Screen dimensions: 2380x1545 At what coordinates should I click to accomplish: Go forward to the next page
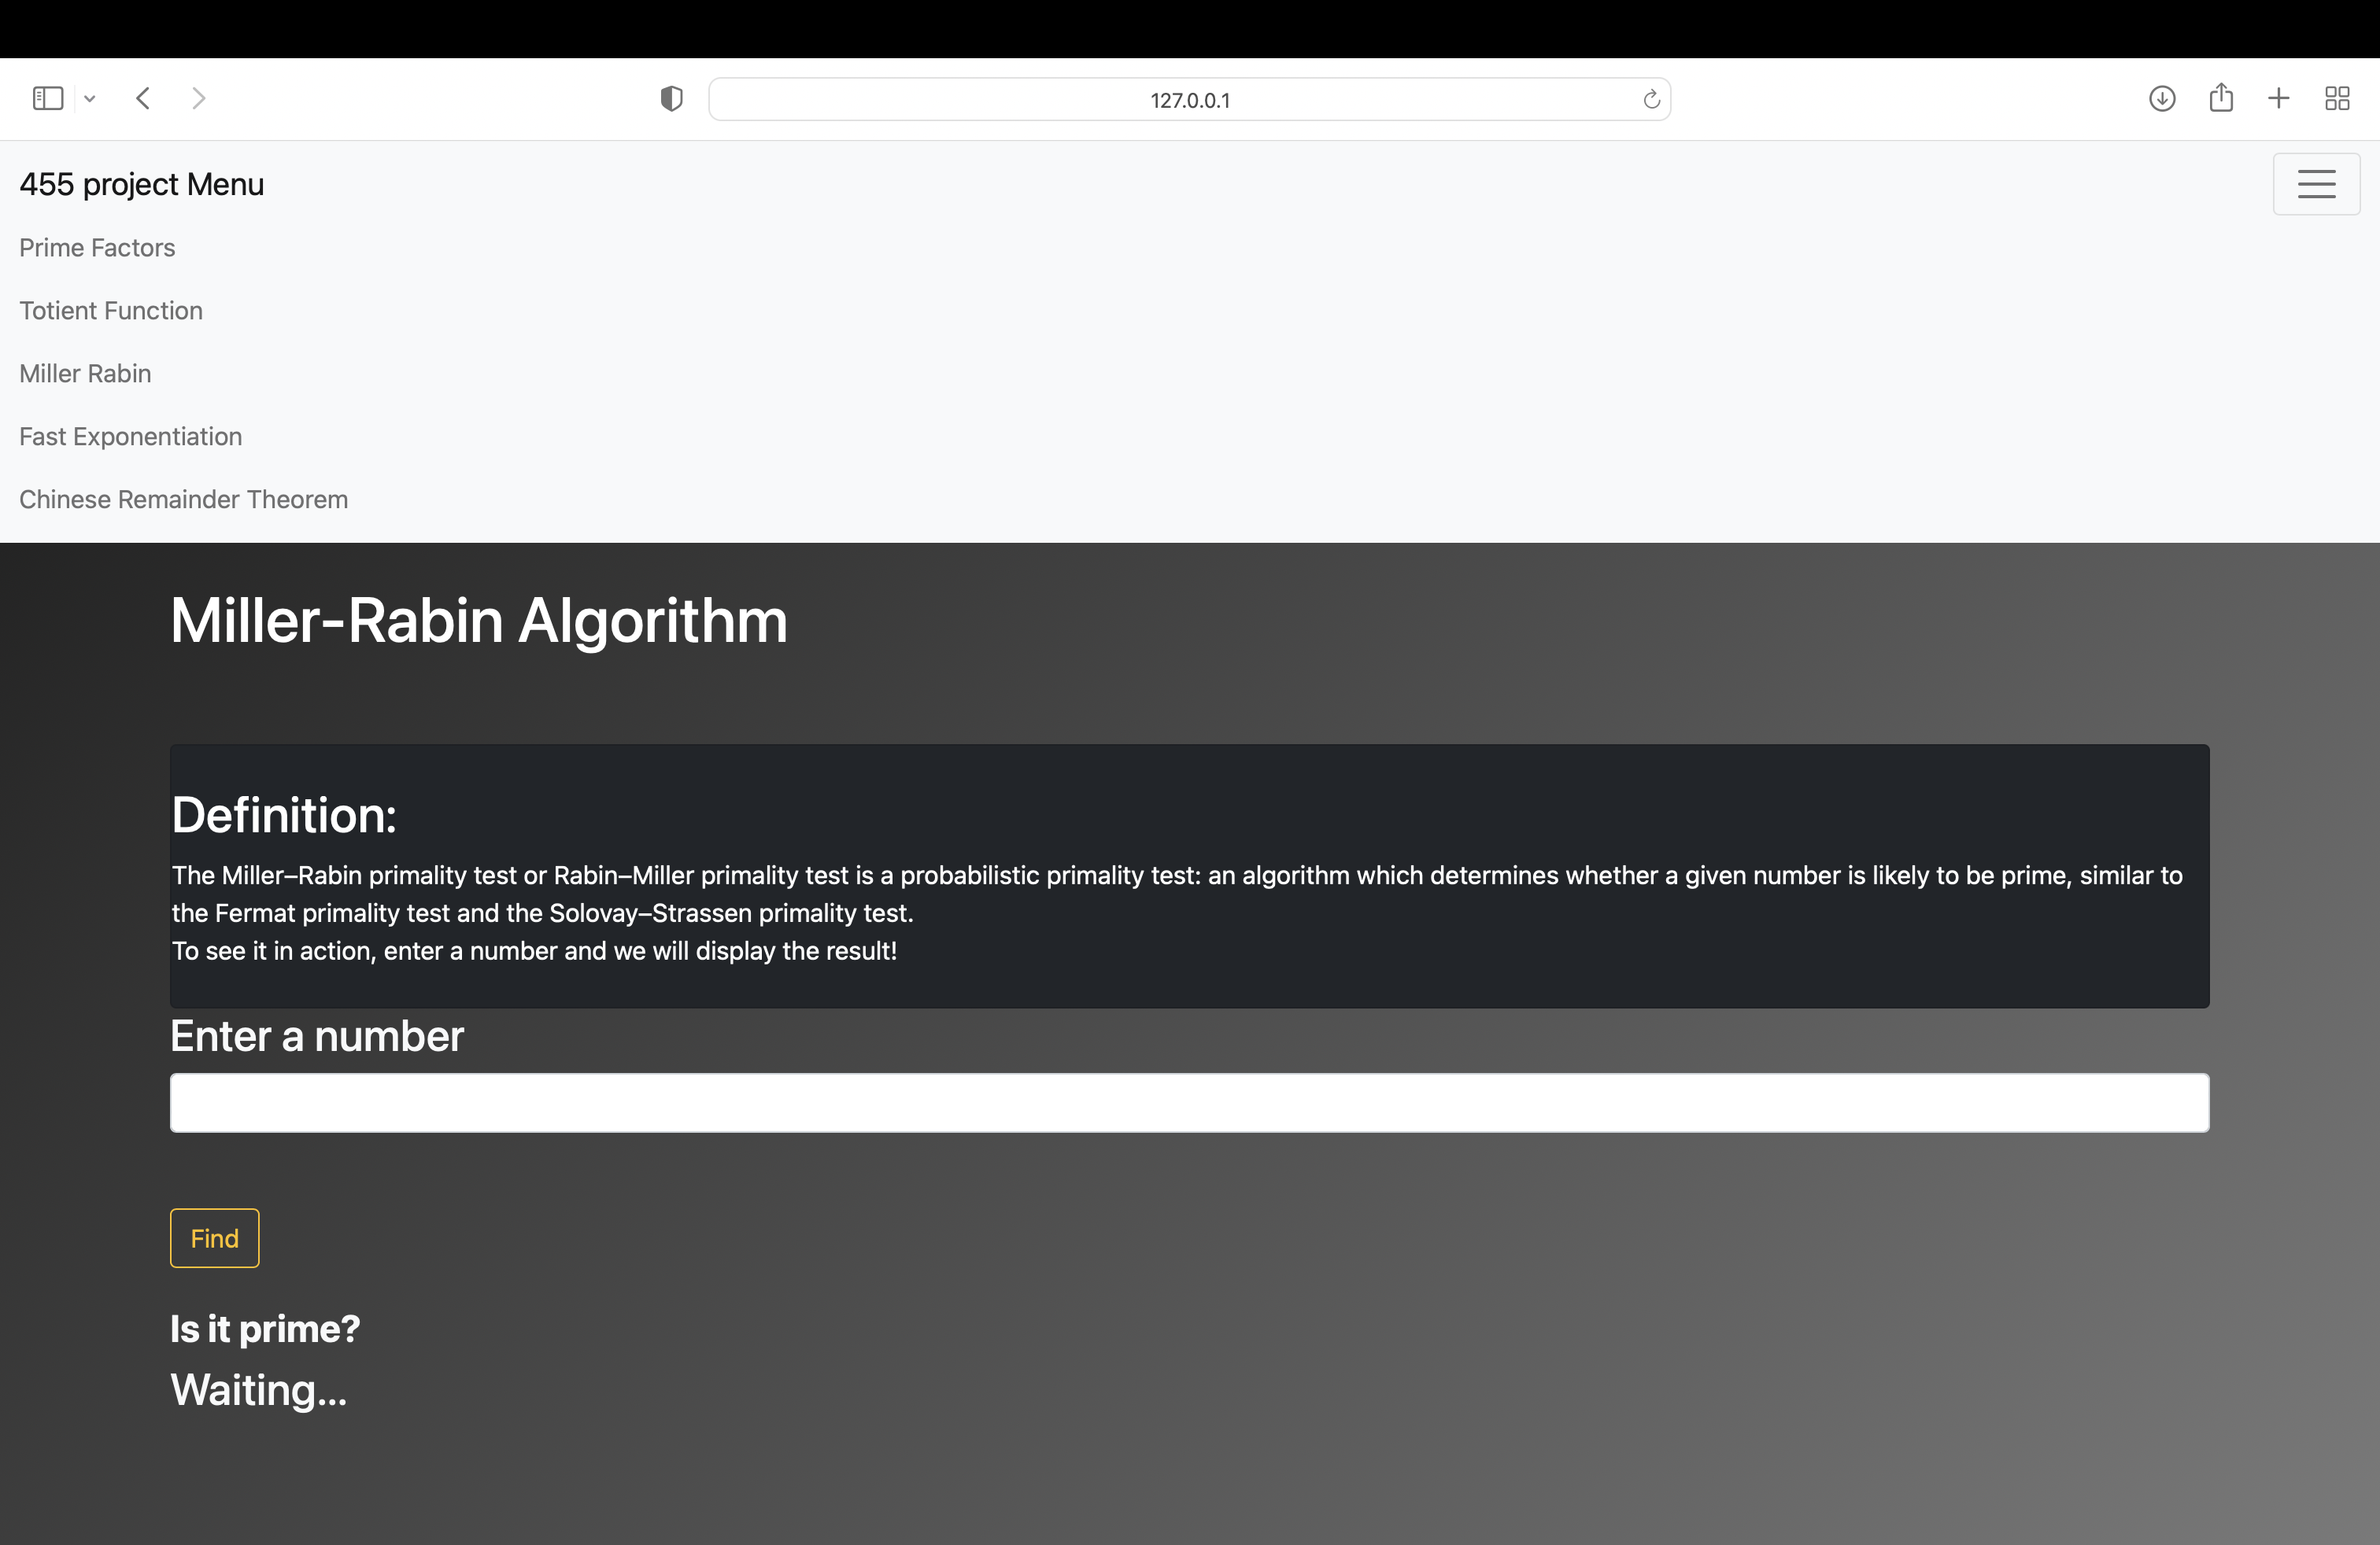coord(198,98)
